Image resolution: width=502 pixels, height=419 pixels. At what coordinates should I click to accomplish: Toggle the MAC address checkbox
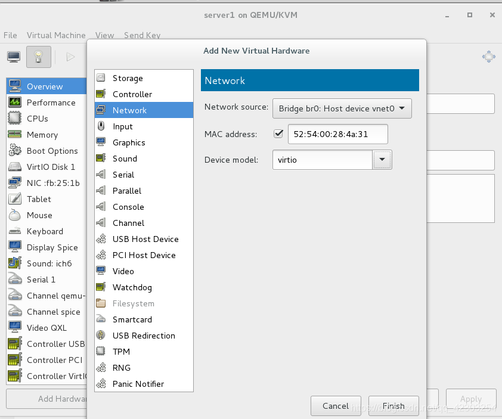pyautogui.click(x=278, y=134)
